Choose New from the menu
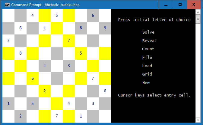Screen dimensions: 203x125 (x=146, y=82)
